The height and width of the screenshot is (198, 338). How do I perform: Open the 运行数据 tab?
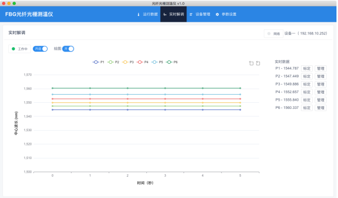[x=147, y=14]
